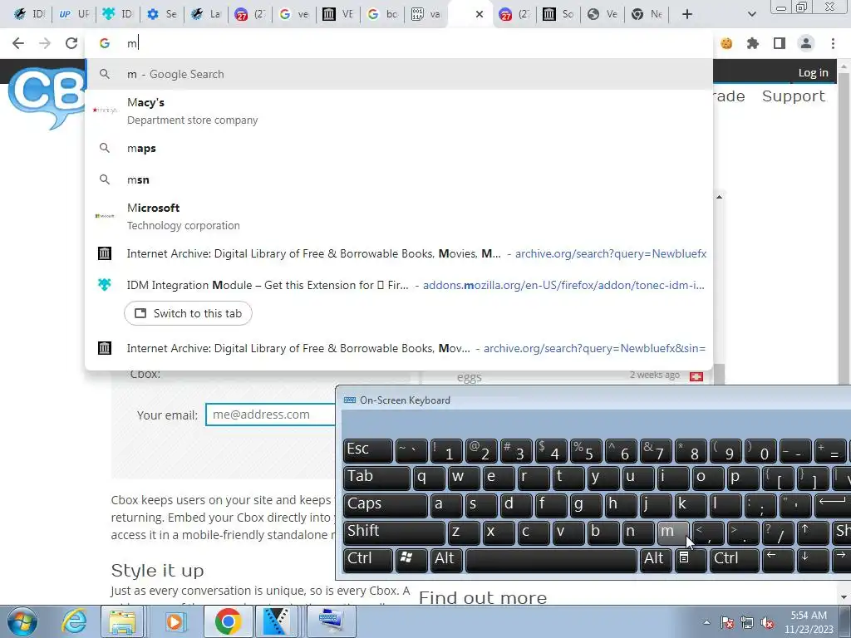Tap the down arrow key on keyboard
Viewport: 851px width, 638px height.
click(812, 559)
